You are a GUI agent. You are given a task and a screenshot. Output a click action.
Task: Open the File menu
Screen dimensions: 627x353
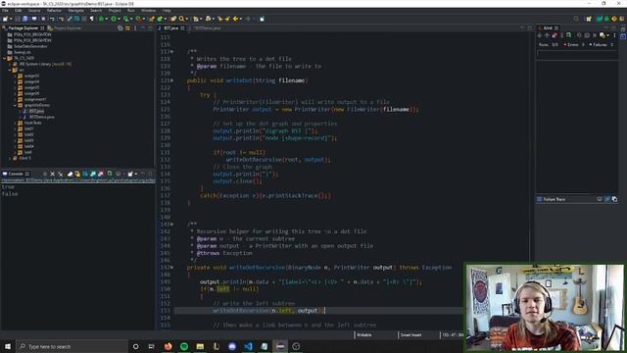pos(5,11)
